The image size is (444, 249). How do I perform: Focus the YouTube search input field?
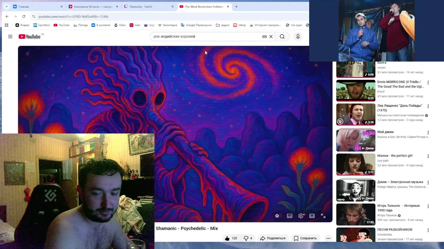pos(206,36)
